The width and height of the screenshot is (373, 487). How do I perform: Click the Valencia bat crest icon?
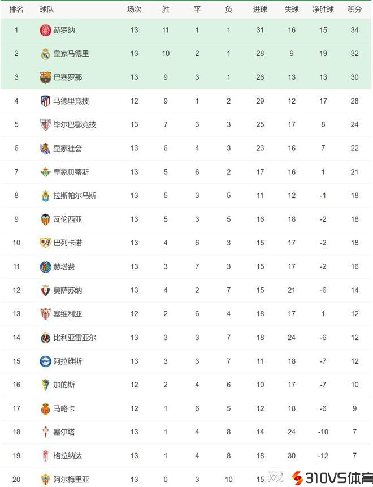[45, 219]
